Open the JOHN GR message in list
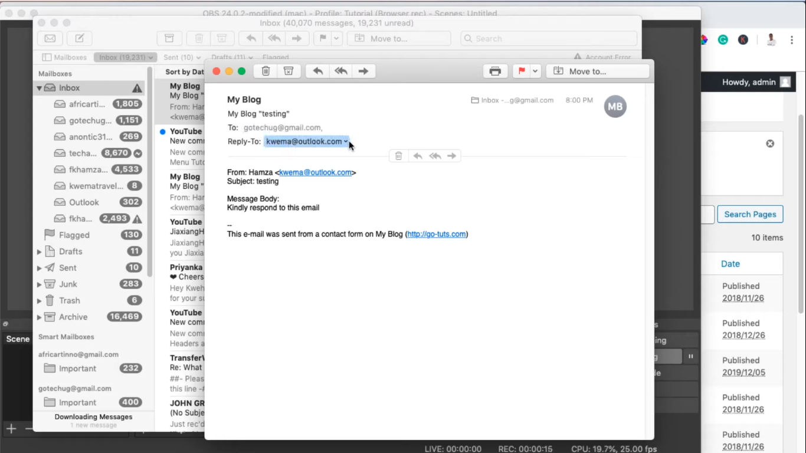 (181, 414)
